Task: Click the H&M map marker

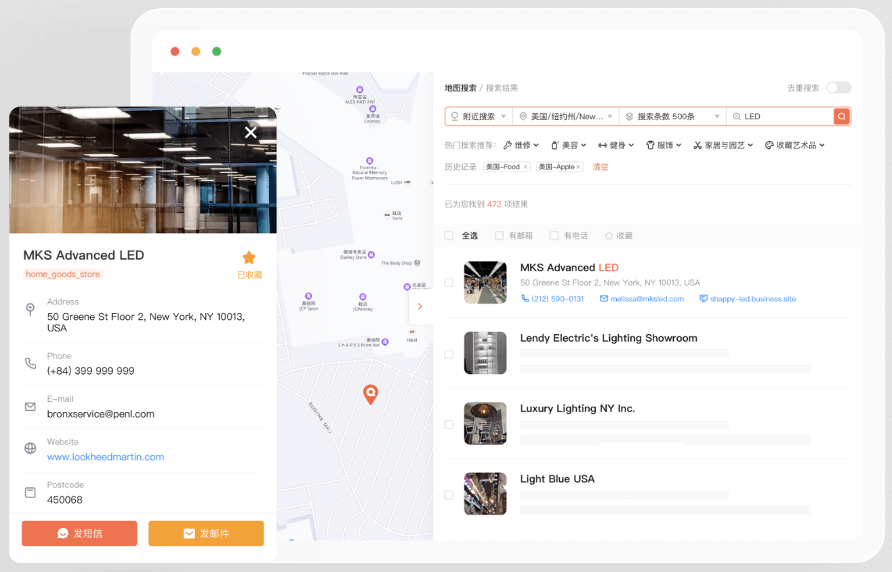Action: coord(411,332)
